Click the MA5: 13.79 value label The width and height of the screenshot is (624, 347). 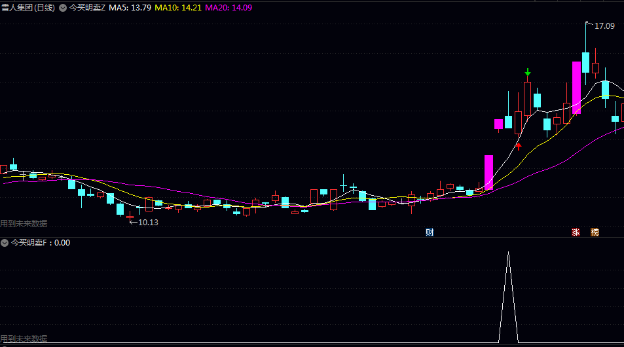coord(130,8)
